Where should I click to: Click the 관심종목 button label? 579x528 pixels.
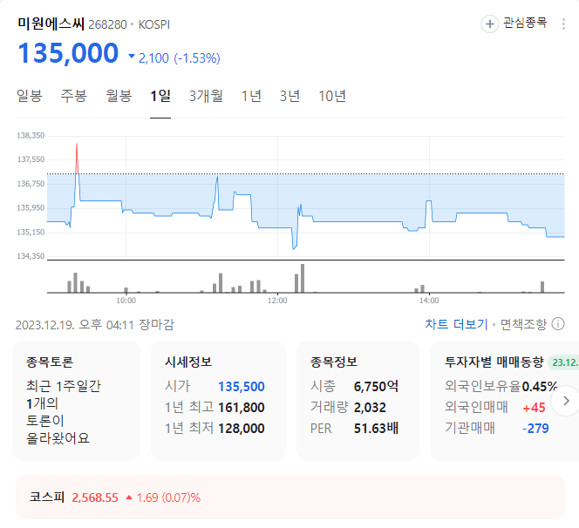(x=525, y=24)
